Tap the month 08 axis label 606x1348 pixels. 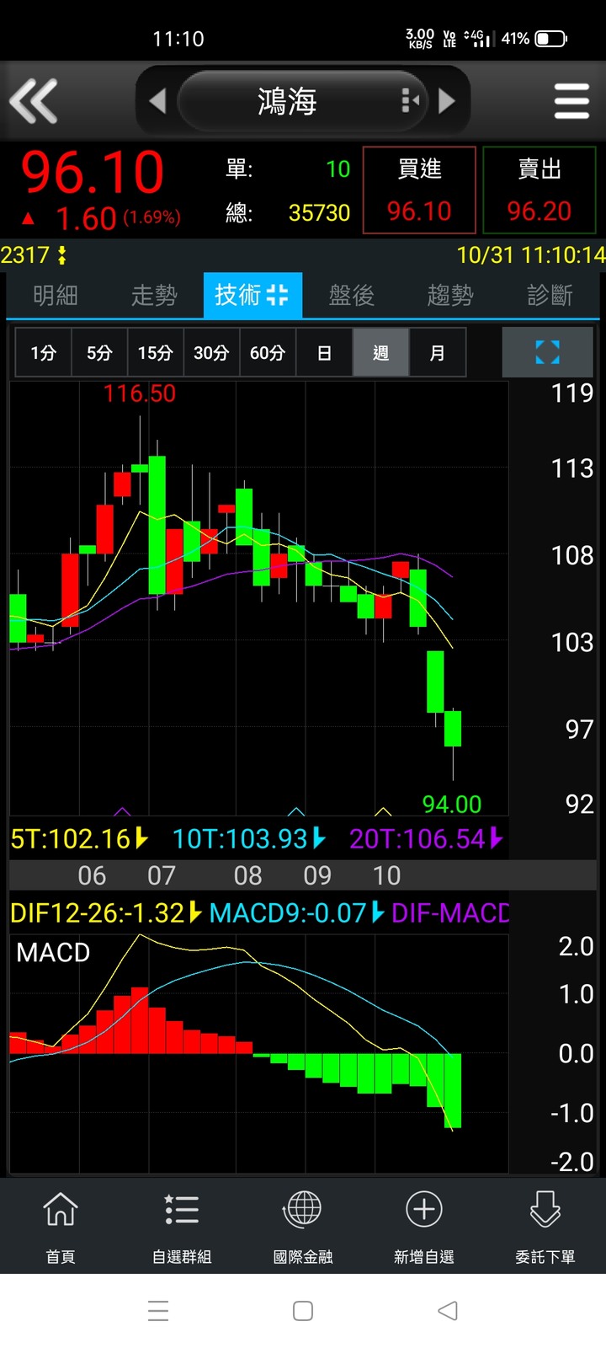click(x=247, y=876)
